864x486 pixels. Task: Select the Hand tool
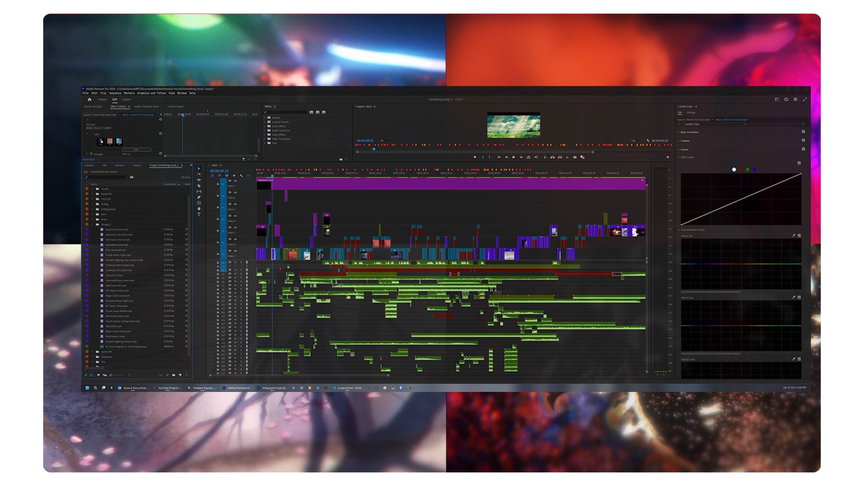click(199, 209)
